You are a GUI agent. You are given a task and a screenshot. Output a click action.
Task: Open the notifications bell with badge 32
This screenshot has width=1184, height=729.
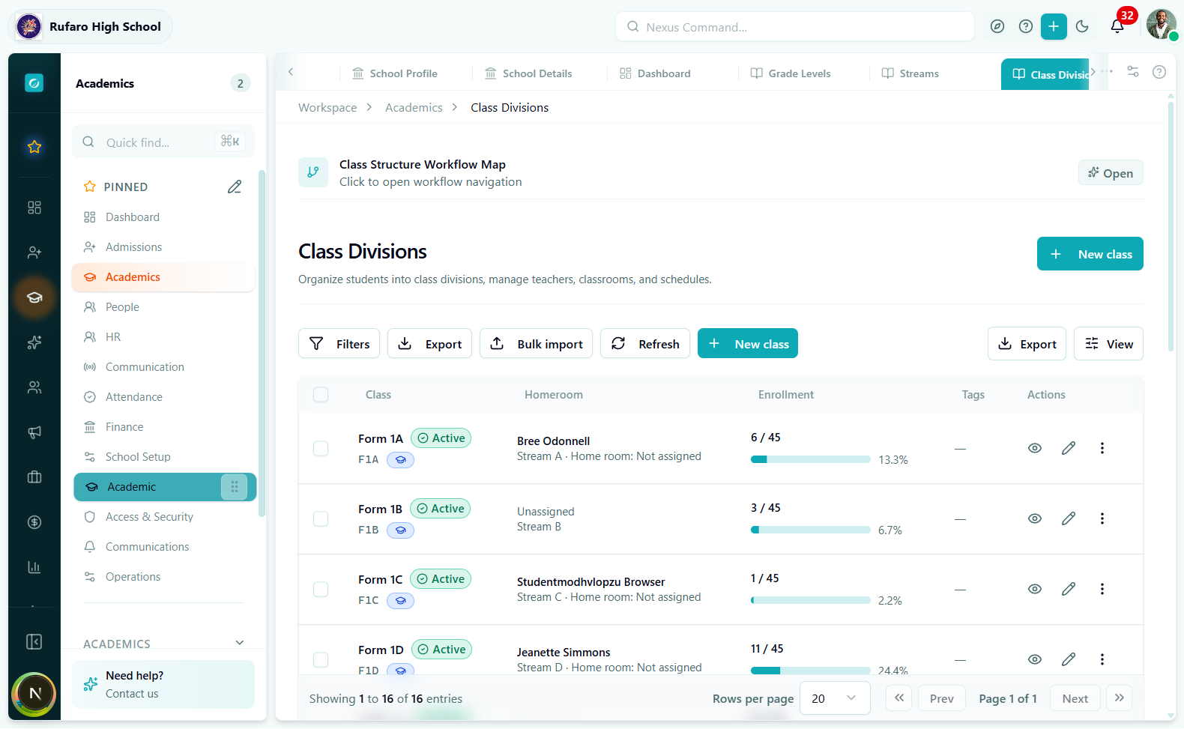point(1117,26)
